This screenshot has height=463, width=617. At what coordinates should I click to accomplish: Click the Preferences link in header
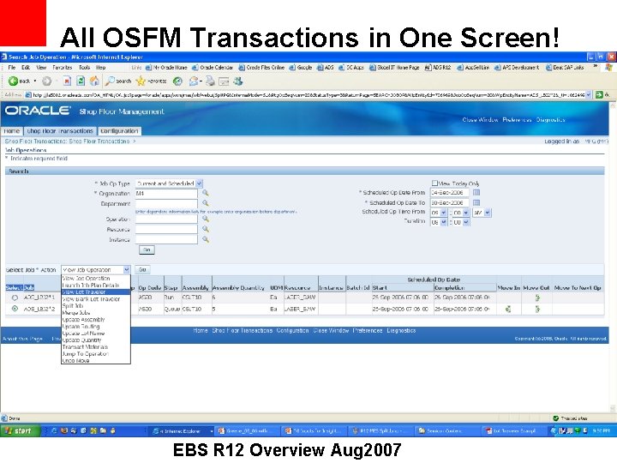pyautogui.click(x=517, y=120)
